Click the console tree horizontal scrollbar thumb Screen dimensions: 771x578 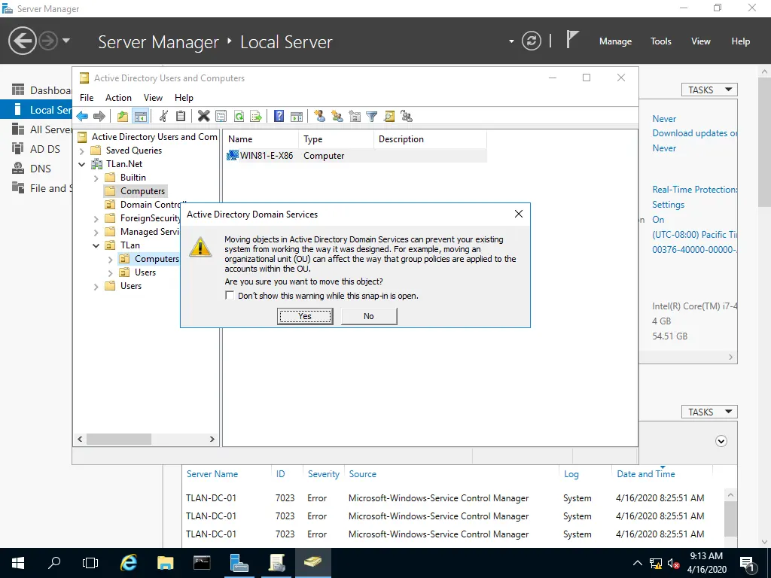click(119, 439)
